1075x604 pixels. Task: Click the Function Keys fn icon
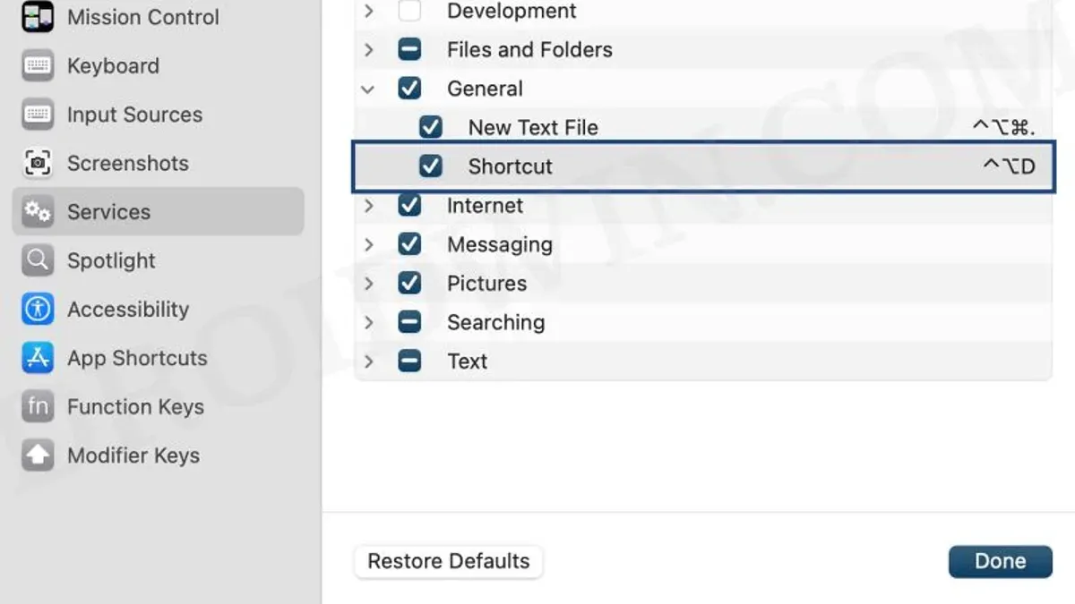[37, 407]
